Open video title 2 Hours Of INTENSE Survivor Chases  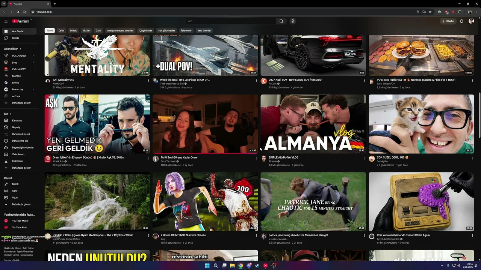click(x=183, y=235)
